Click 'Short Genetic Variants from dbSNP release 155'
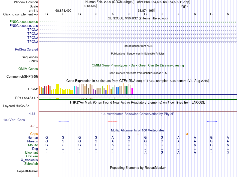This screenshot has width=237, height=177. point(138,73)
